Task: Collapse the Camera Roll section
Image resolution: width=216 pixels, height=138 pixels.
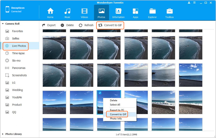Action: 3,24
